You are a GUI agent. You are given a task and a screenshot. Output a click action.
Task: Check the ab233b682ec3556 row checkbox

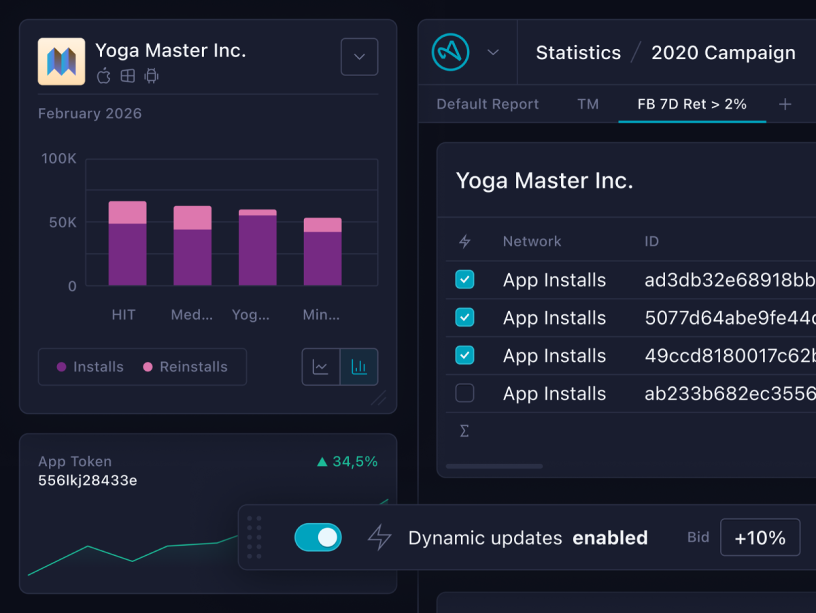point(464,393)
